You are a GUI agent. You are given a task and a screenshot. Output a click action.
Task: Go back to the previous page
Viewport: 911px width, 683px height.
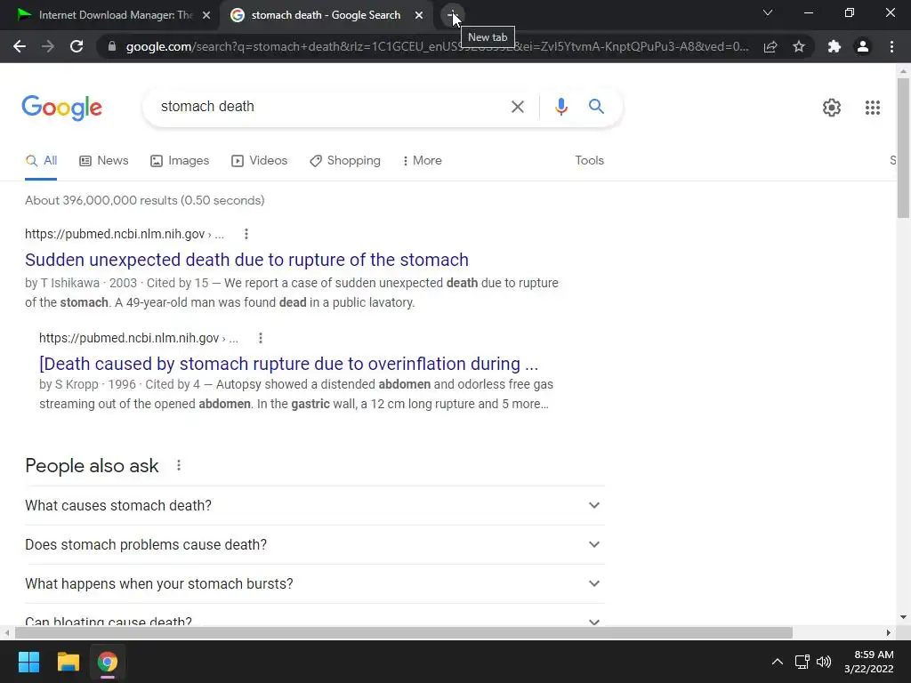(20, 46)
